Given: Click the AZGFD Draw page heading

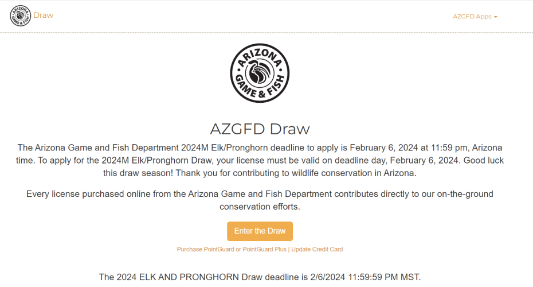Looking at the screenshot, I should 260,129.
